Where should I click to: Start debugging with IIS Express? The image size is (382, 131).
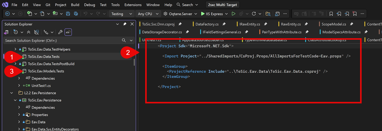click(212, 14)
